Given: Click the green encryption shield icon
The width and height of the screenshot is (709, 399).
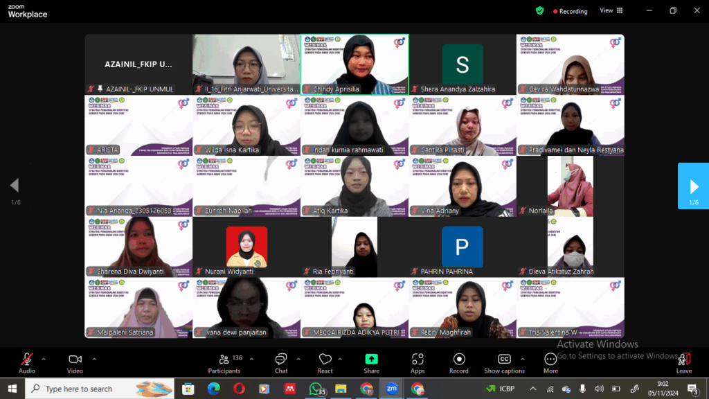Looking at the screenshot, I should click(539, 10).
